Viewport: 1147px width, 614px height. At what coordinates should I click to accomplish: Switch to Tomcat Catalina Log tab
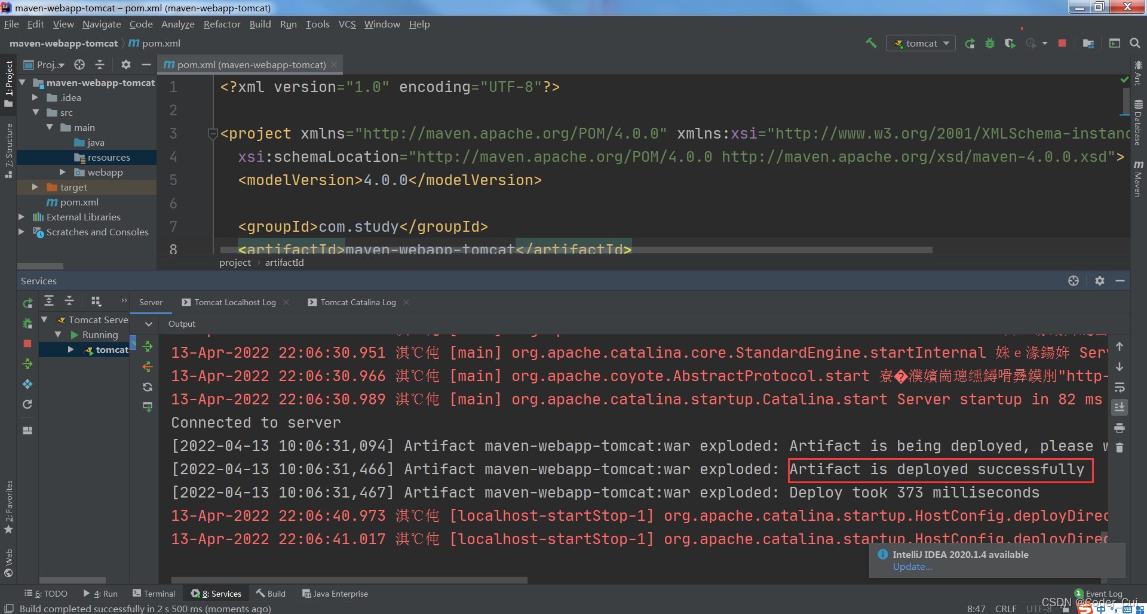[x=358, y=302]
